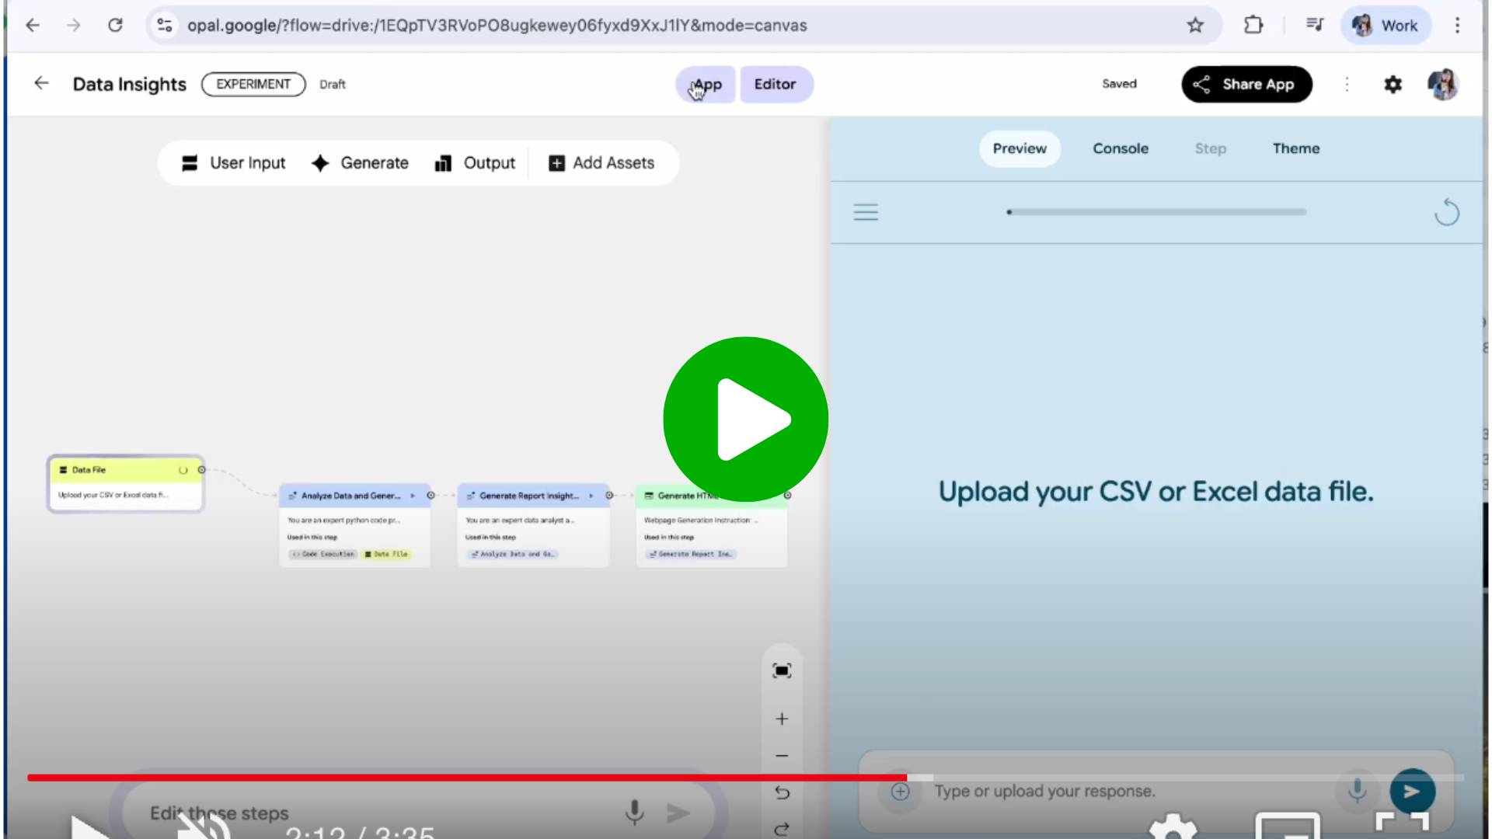1492x839 pixels.
Task: Click the Share App button
Action: (x=1246, y=85)
